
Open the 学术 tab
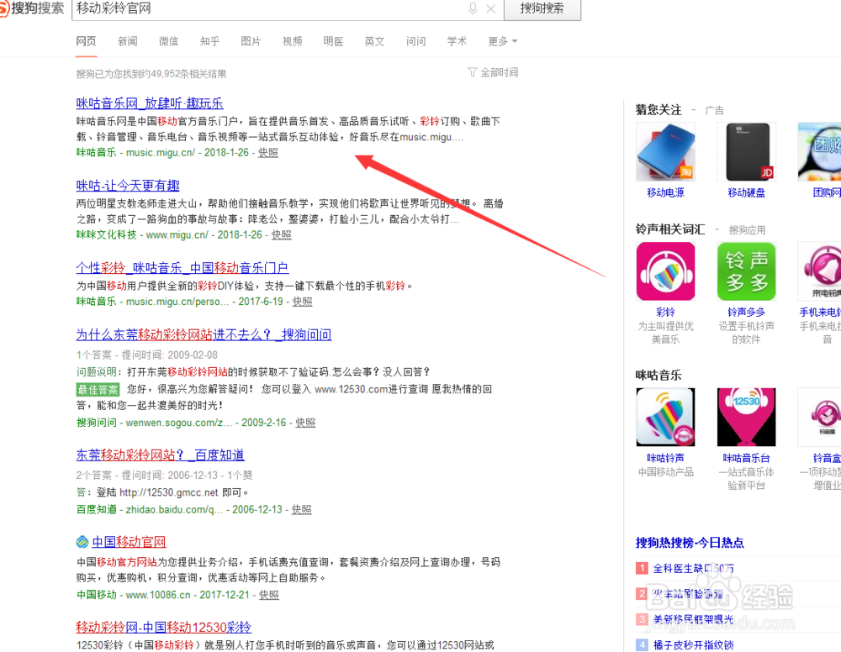[x=457, y=41]
